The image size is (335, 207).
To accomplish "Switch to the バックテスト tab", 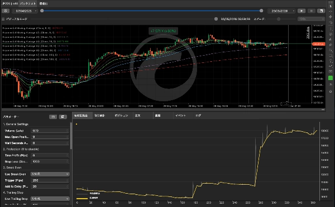I will (x=28, y=4).
